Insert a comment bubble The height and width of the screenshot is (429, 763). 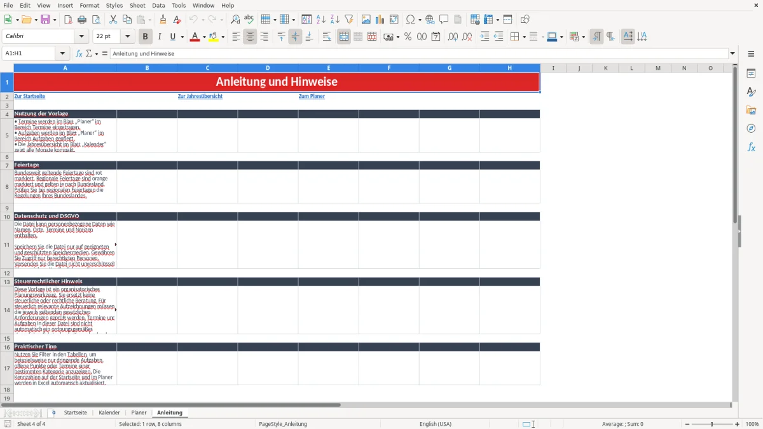pyautogui.click(x=444, y=20)
